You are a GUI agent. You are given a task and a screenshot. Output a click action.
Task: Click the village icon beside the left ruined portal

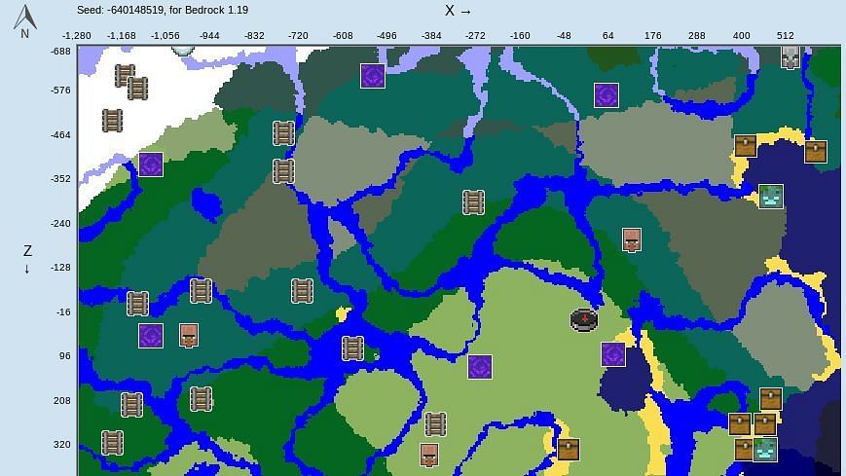click(x=189, y=336)
